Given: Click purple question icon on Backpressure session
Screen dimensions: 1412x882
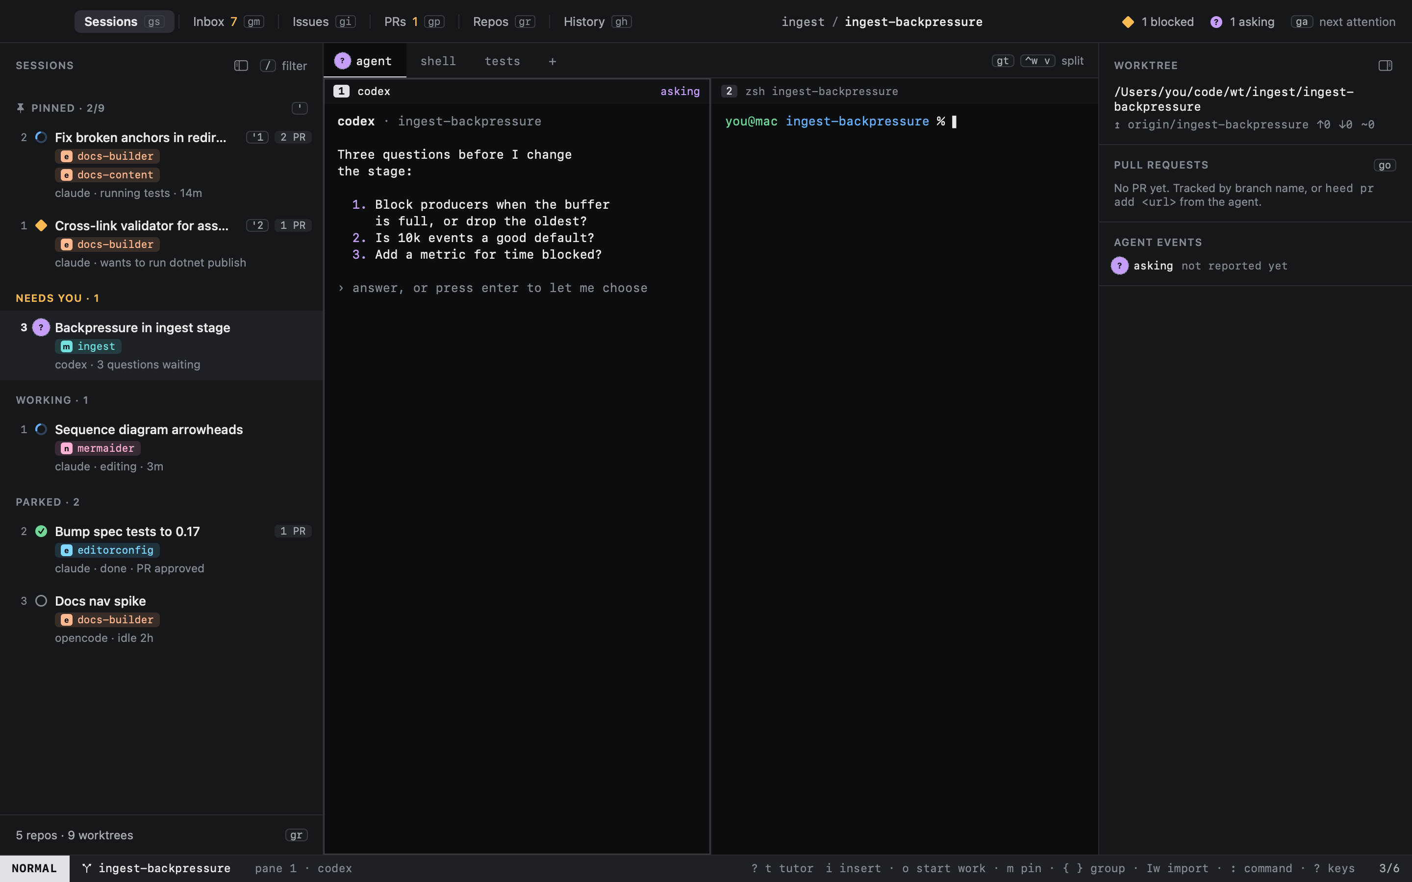Looking at the screenshot, I should [41, 327].
